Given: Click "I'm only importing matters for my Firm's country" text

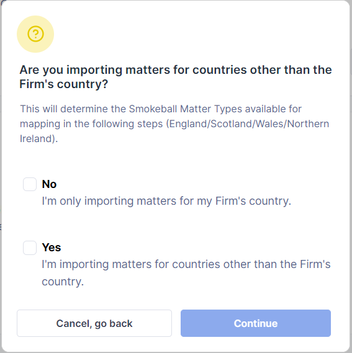Looking at the screenshot, I should [166, 201].
